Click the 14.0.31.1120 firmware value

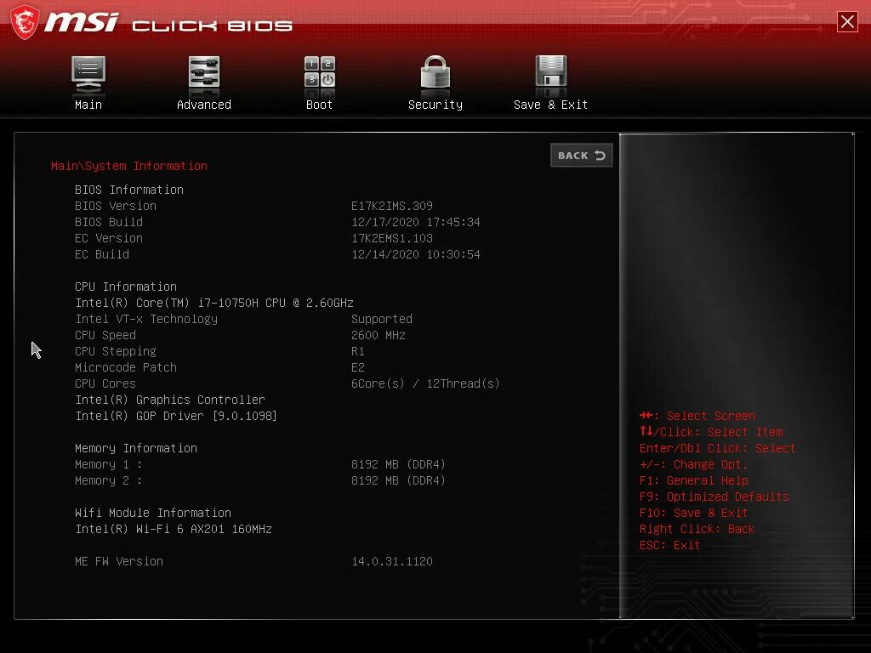point(392,561)
